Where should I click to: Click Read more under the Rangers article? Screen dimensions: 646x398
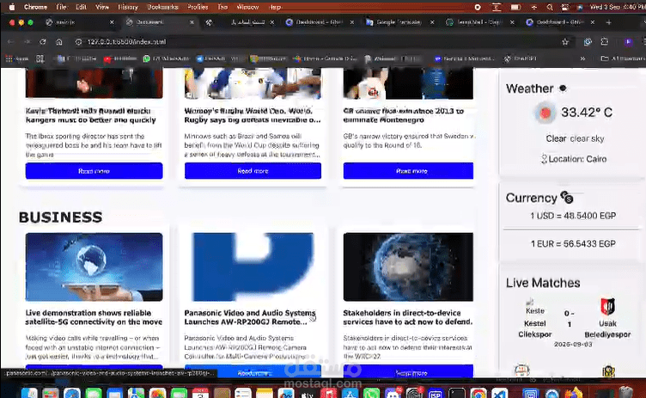tap(94, 171)
